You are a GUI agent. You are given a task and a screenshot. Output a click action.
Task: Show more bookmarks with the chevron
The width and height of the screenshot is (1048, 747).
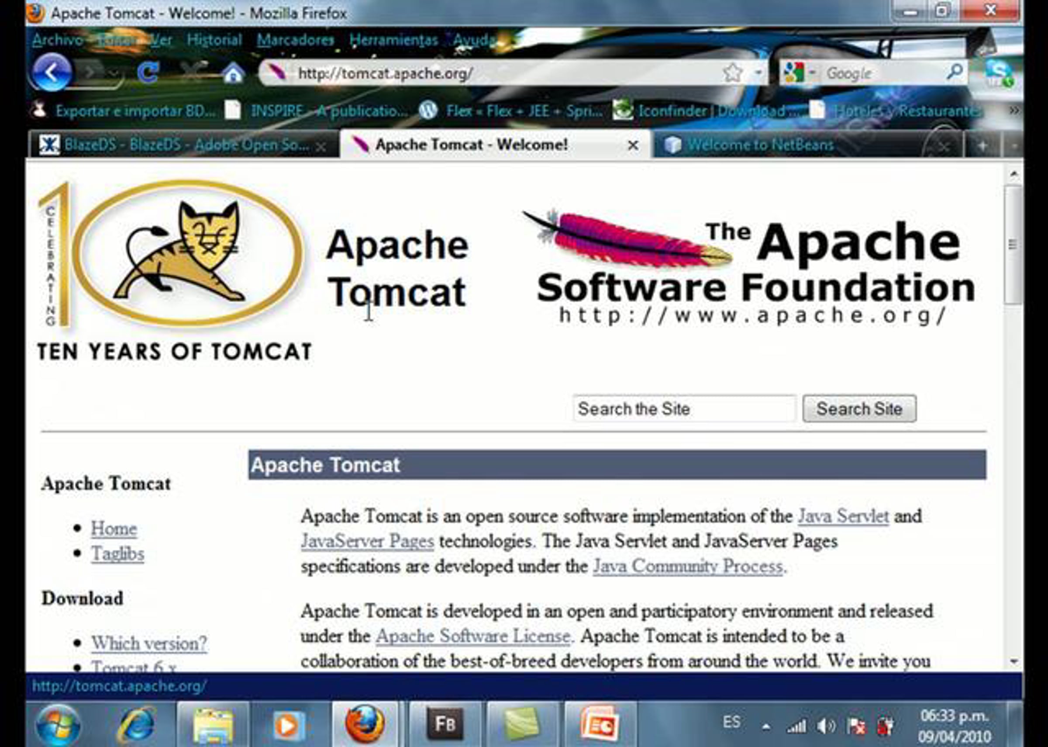pos(1014,111)
